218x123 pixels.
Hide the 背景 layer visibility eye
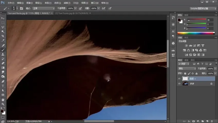(x=179, y=84)
